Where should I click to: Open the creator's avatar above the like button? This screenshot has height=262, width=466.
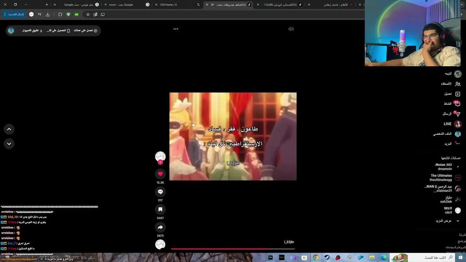click(160, 156)
